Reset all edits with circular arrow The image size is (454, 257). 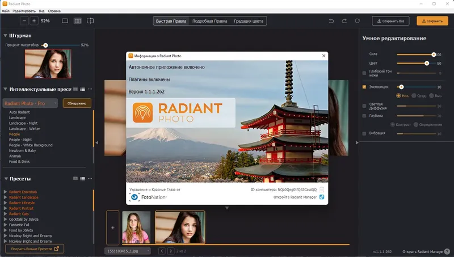coord(358,21)
